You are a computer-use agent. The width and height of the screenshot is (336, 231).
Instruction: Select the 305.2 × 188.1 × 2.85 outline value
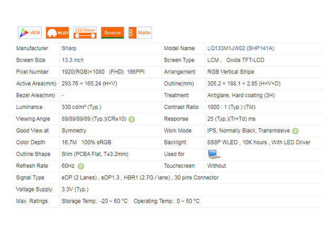click(x=244, y=84)
